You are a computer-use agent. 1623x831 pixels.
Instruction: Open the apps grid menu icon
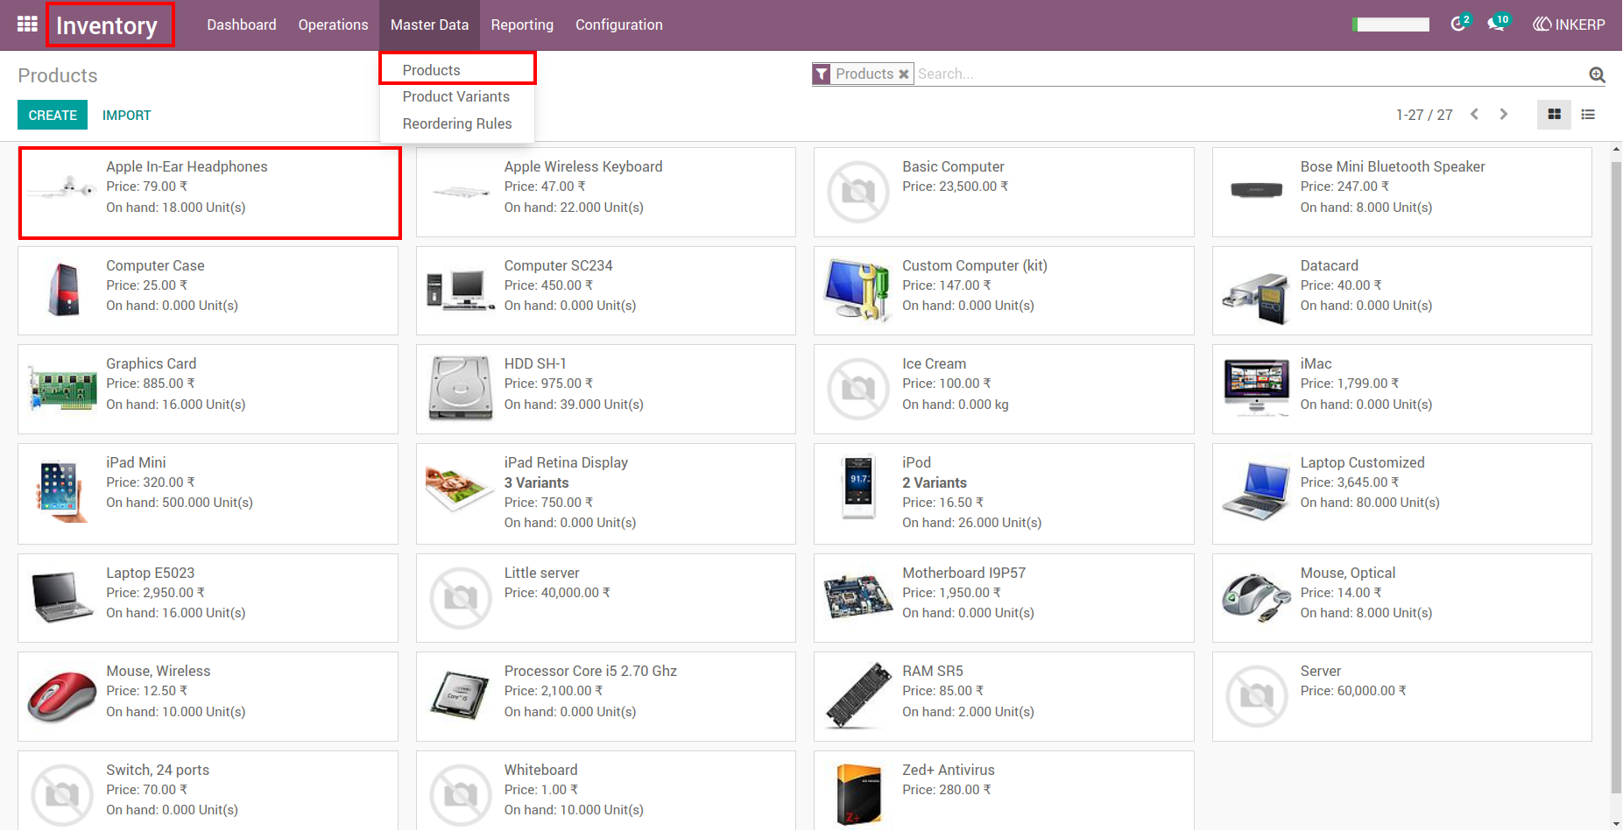pyautogui.click(x=27, y=25)
